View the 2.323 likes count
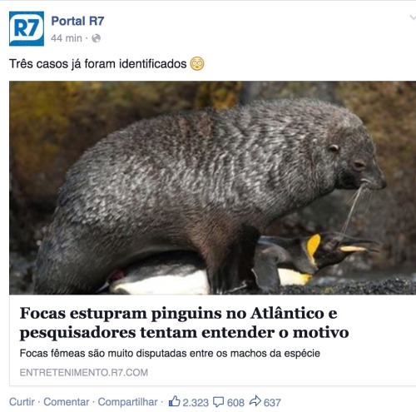416x412 pixels. point(196,403)
